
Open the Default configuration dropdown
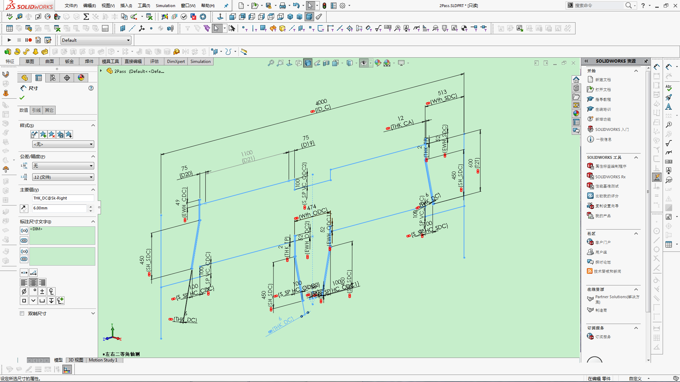[96, 40]
